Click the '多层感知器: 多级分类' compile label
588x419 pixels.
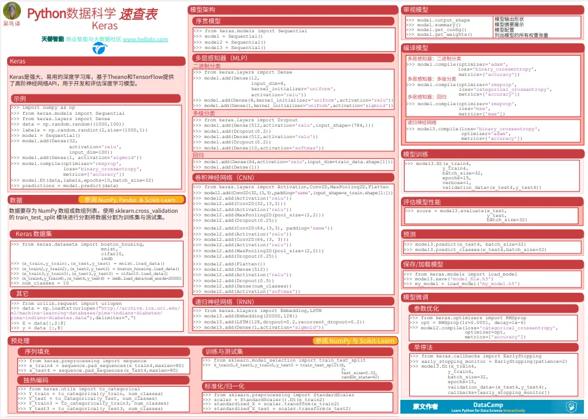431,79
